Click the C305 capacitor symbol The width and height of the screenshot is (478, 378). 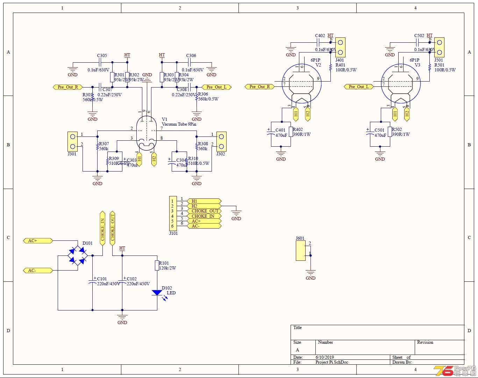[x=100, y=62]
